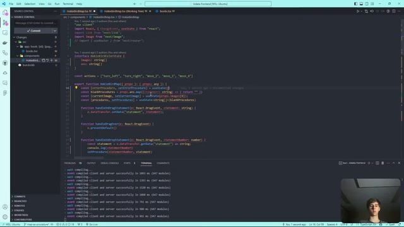Image resolution: width=404 pixels, height=227 pixels.
Task: Click the Split Terminal icon
Action: (x=377, y=163)
